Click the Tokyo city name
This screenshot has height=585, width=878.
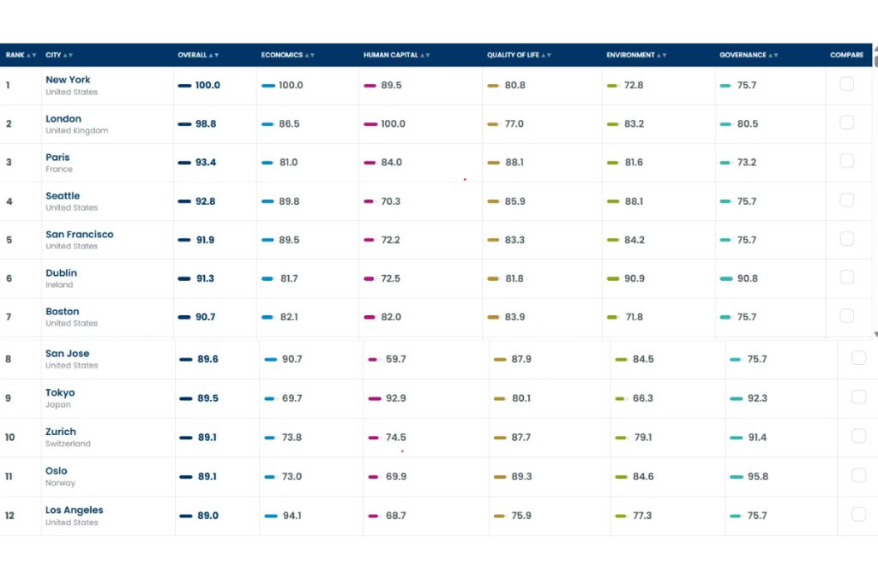60,392
